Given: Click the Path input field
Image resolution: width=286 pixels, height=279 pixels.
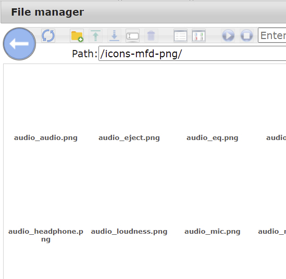Looking at the screenshot, I should coord(192,54).
